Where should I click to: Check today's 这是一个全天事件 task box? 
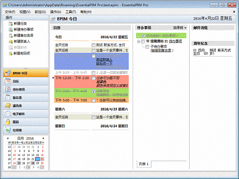pyautogui.click(x=94, y=51)
